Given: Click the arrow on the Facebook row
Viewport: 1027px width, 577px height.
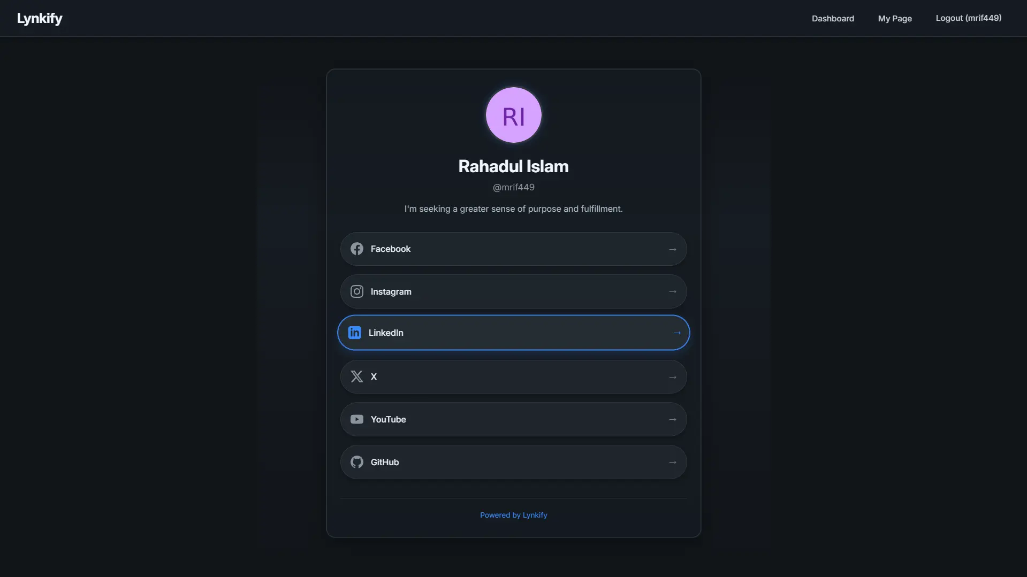Looking at the screenshot, I should (x=672, y=249).
